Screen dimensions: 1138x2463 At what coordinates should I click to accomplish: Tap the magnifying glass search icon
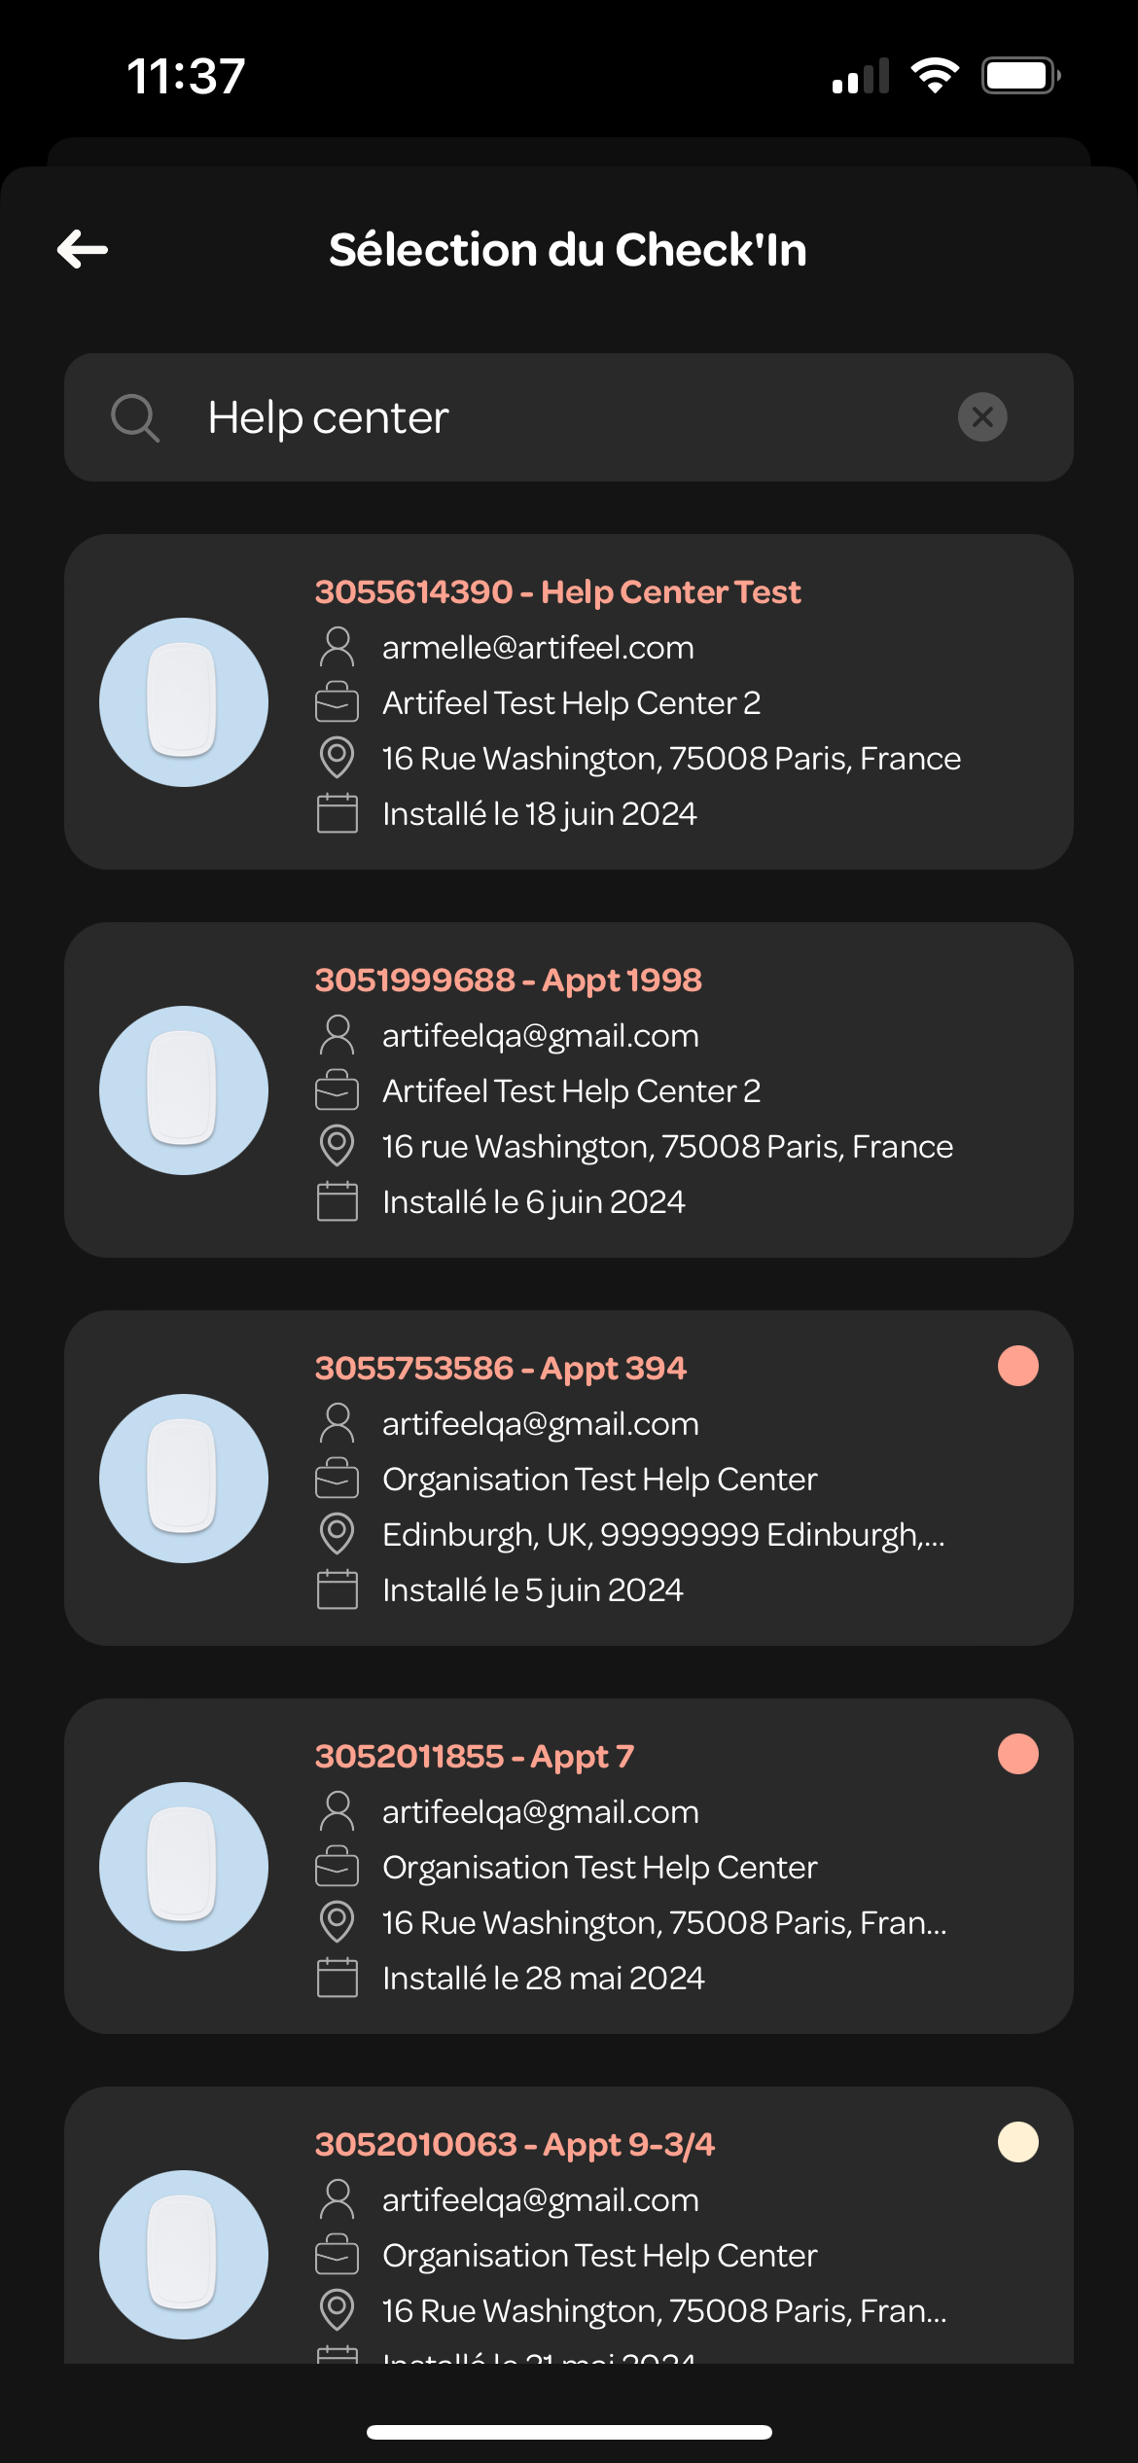[x=134, y=418]
